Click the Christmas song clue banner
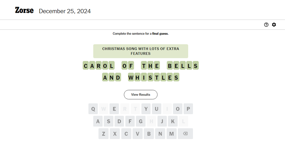 pos(141,51)
